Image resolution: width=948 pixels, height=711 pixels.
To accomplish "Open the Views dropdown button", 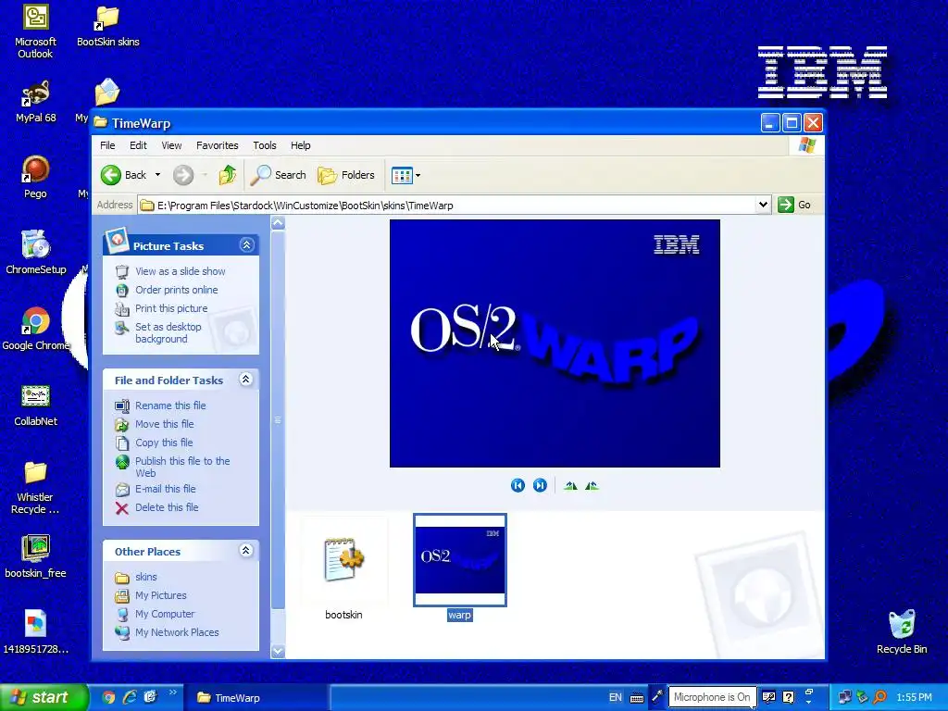I will tap(405, 175).
